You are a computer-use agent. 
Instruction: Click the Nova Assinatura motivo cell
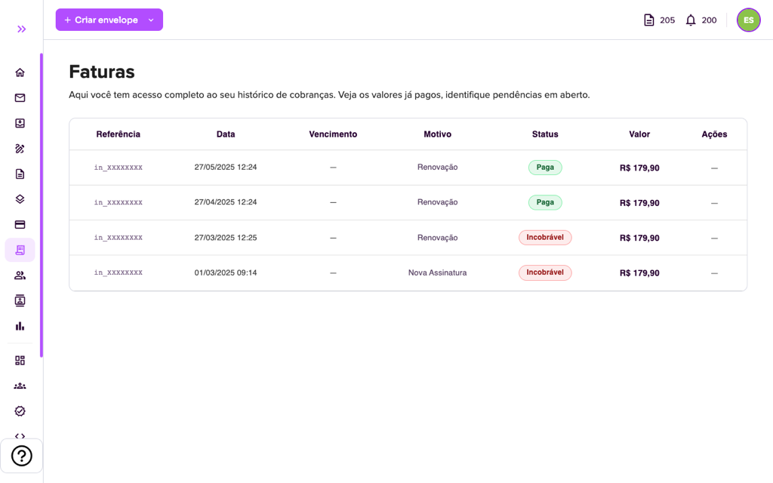coord(438,272)
